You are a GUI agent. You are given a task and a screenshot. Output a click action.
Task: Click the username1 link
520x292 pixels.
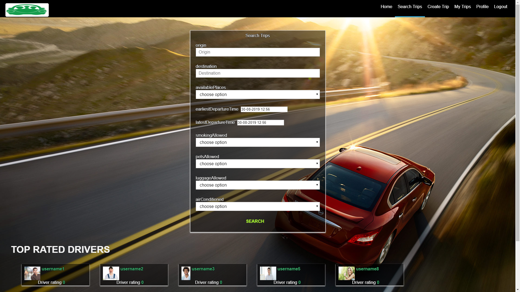pyautogui.click(x=53, y=269)
